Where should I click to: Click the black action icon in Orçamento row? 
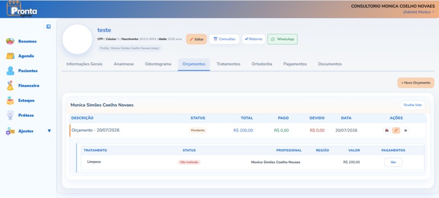[405, 130]
